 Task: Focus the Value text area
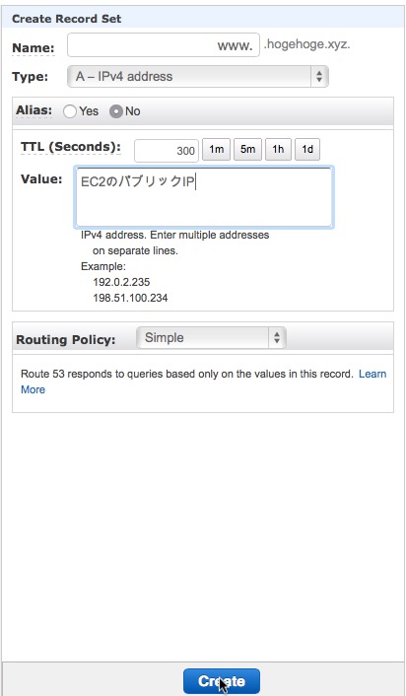(x=204, y=197)
